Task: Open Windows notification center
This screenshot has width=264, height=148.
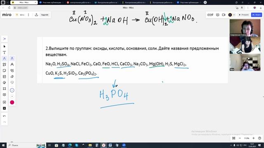Action: point(259,145)
